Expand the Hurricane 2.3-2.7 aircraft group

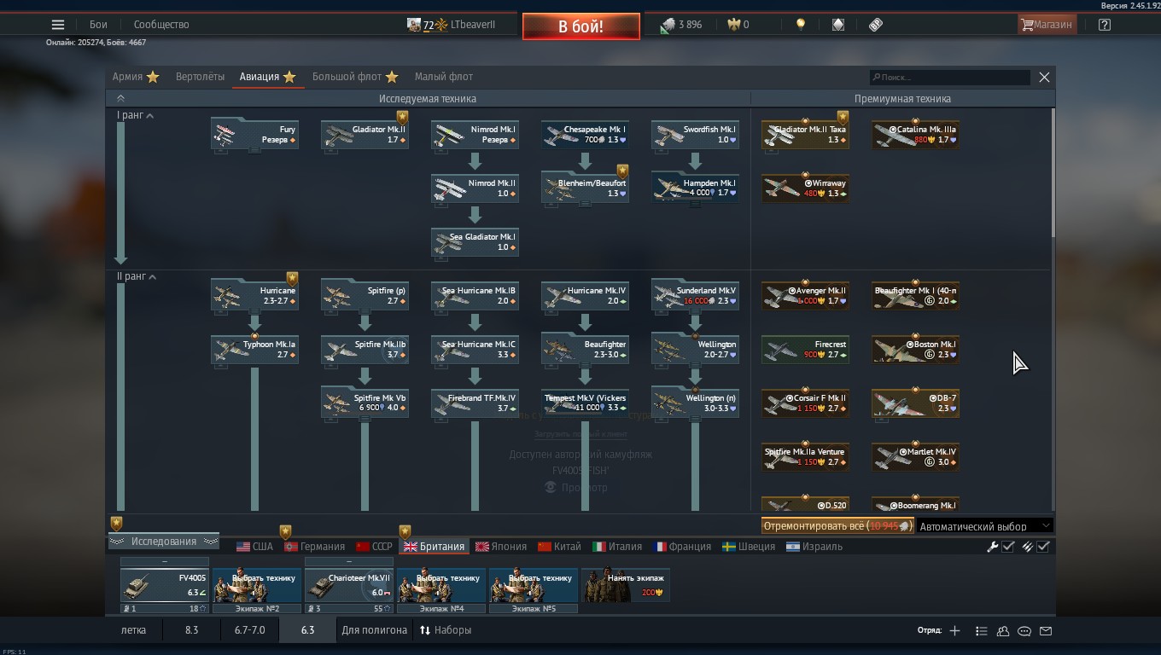pyautogui.click(x=254, y=296)
